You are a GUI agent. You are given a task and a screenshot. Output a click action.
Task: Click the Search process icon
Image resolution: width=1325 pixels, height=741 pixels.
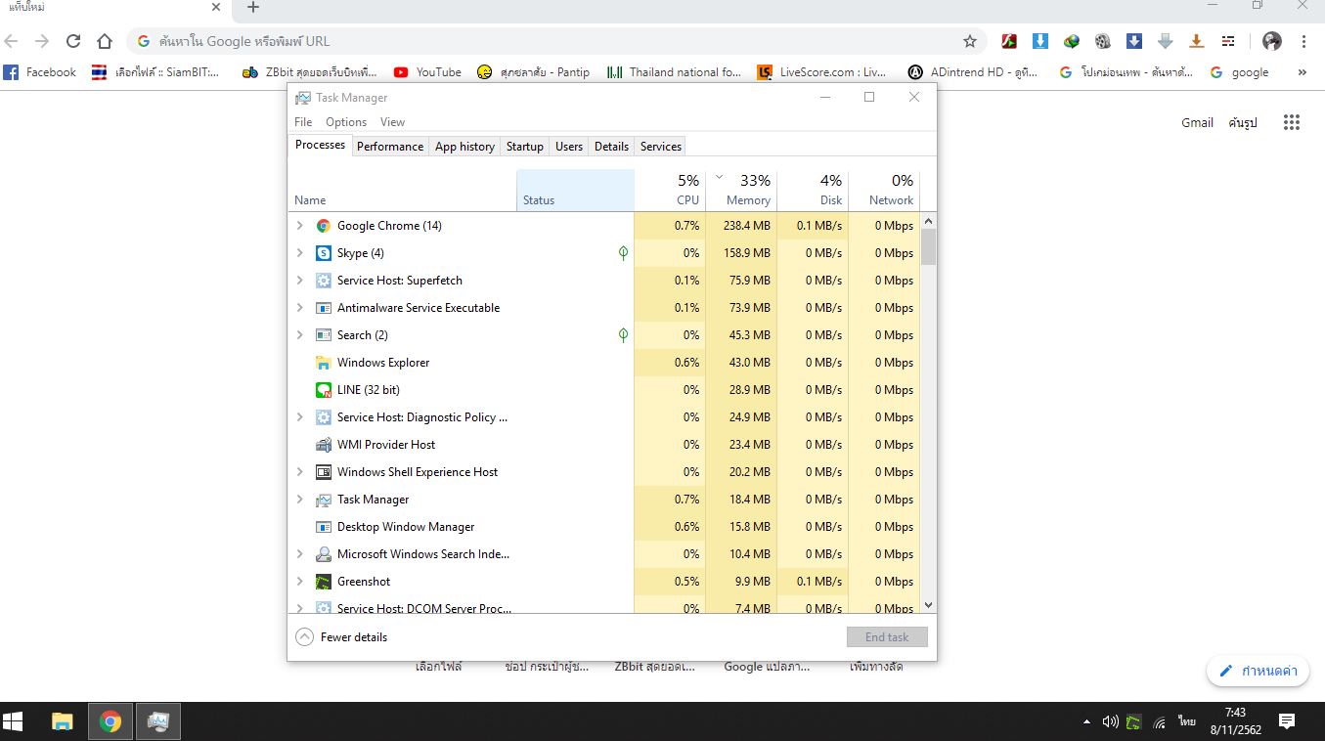click(x=324, y=335)
